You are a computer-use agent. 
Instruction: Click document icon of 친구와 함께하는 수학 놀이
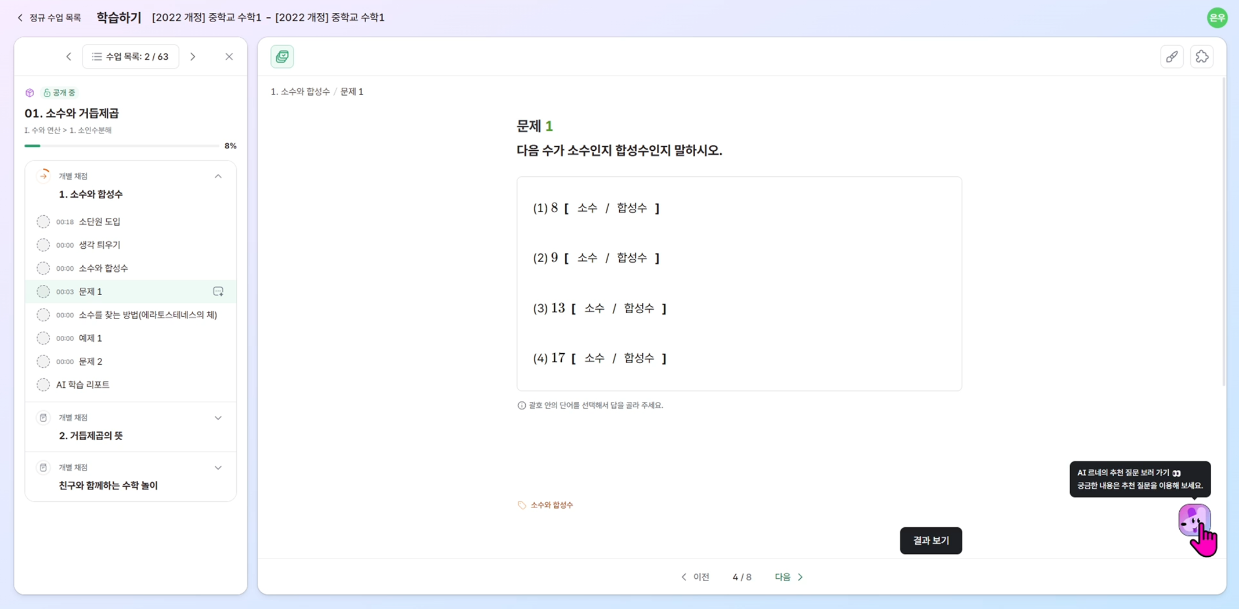(x=44, y=467)
